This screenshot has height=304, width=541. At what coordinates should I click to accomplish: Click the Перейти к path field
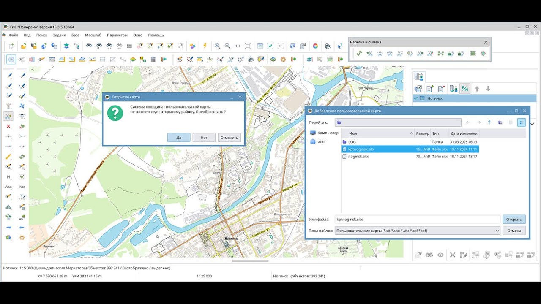click(x=398, y=122)
